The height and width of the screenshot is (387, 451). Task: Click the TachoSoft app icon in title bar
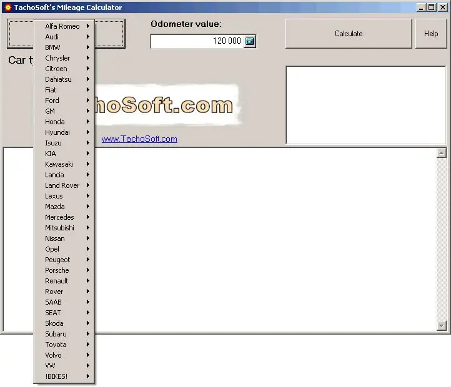(x=7, y=7)
